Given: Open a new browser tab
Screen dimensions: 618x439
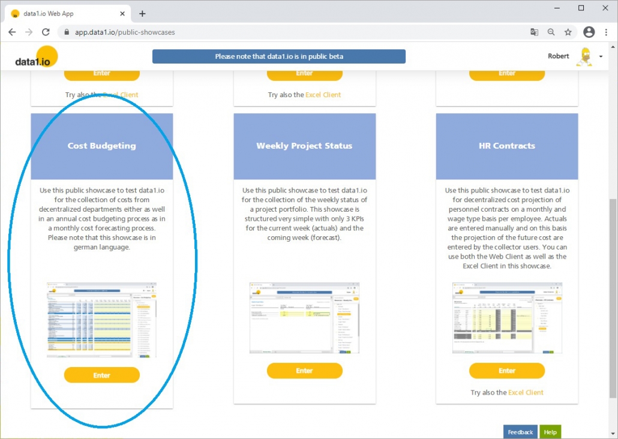Looking at the screenshot, I should tap(142, 14).
